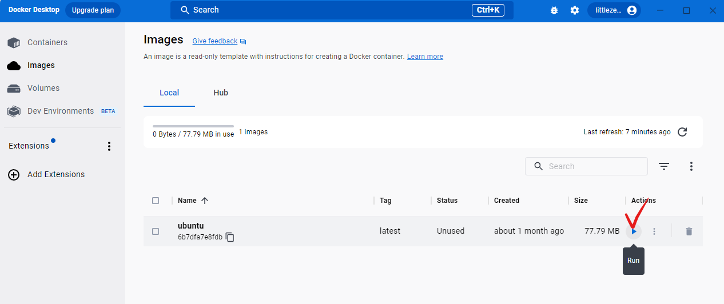Open the littleze account menu
Viewport: 724px width, 304px height.
coord(614,10)
